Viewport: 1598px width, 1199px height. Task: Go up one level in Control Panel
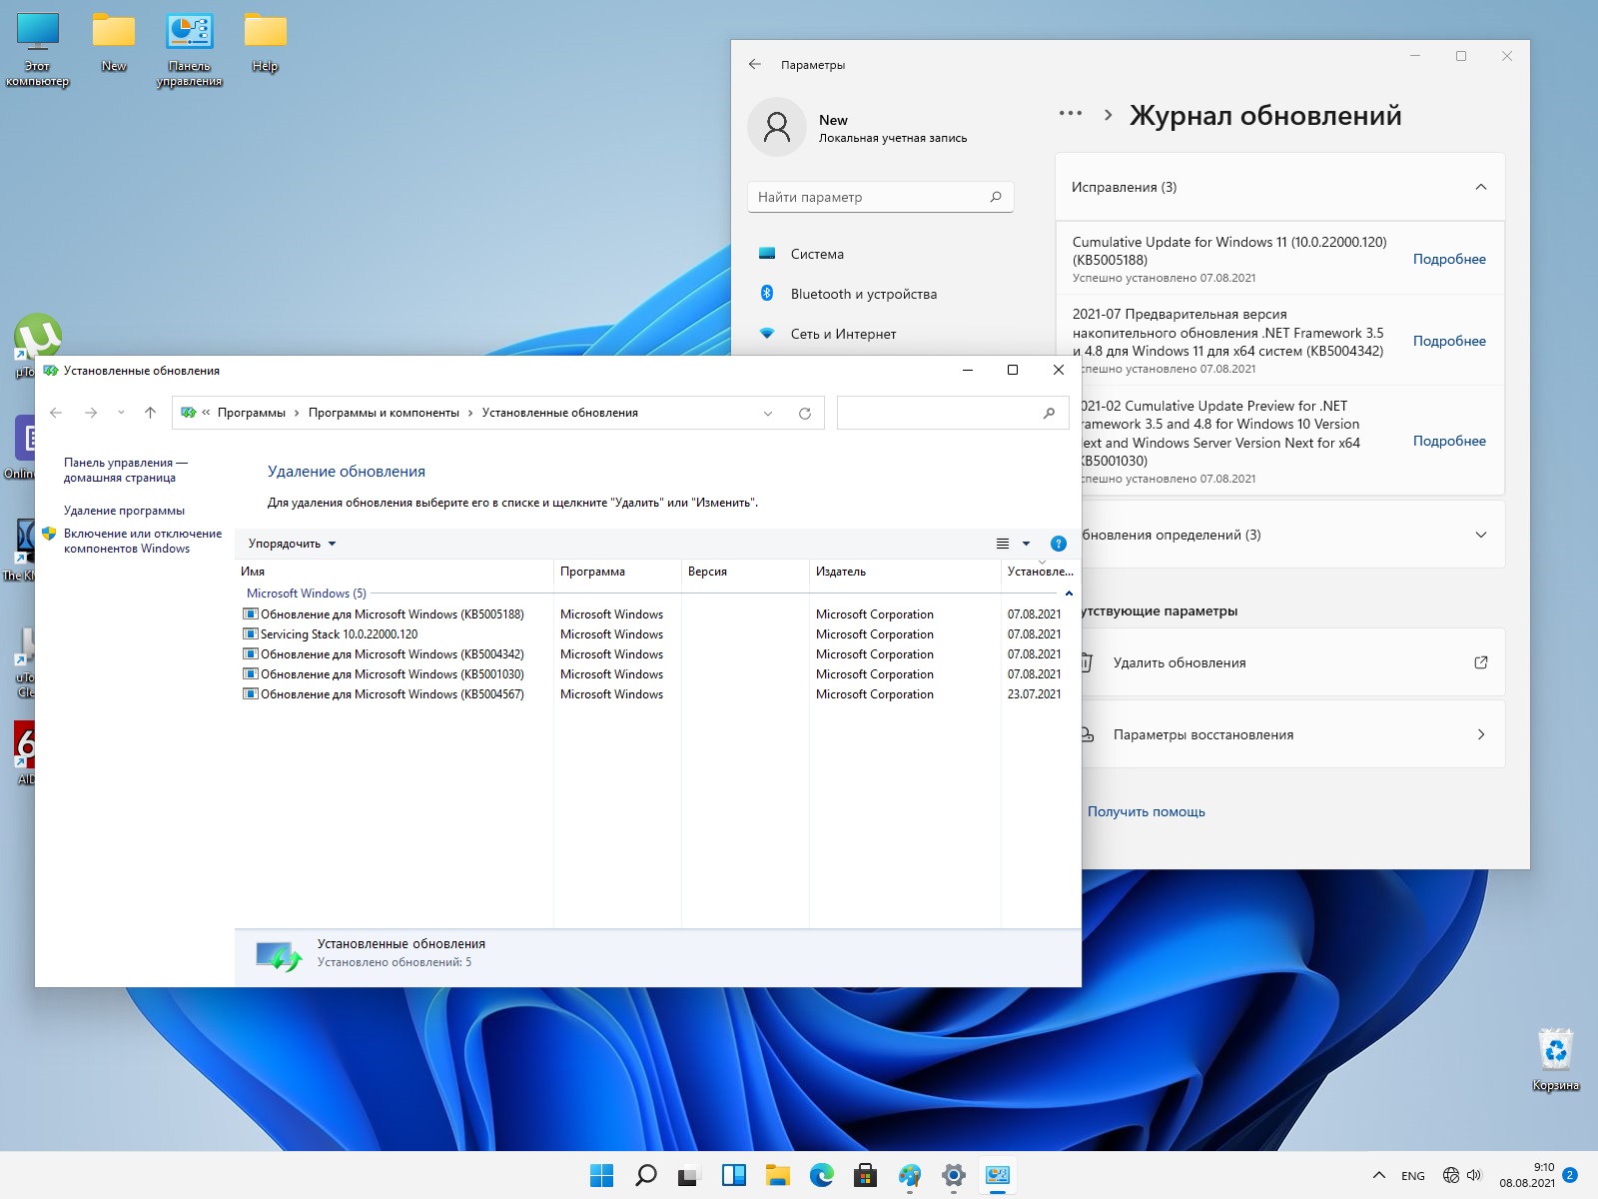coord(150,413)
